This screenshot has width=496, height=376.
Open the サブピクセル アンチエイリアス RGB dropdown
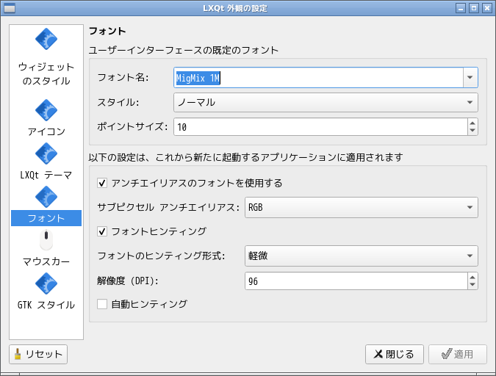361,208
